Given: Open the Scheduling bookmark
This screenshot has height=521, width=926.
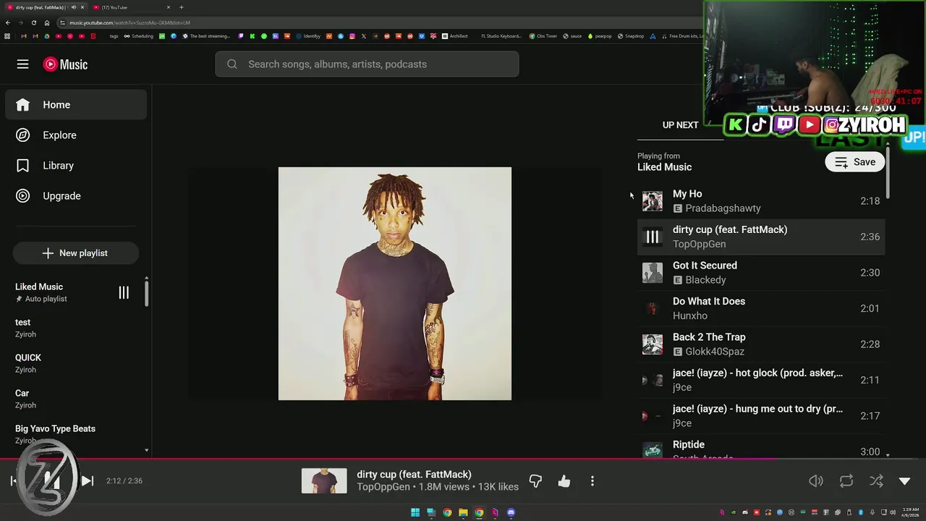Looking at the screenshot, I should click(x=139, y=36).
